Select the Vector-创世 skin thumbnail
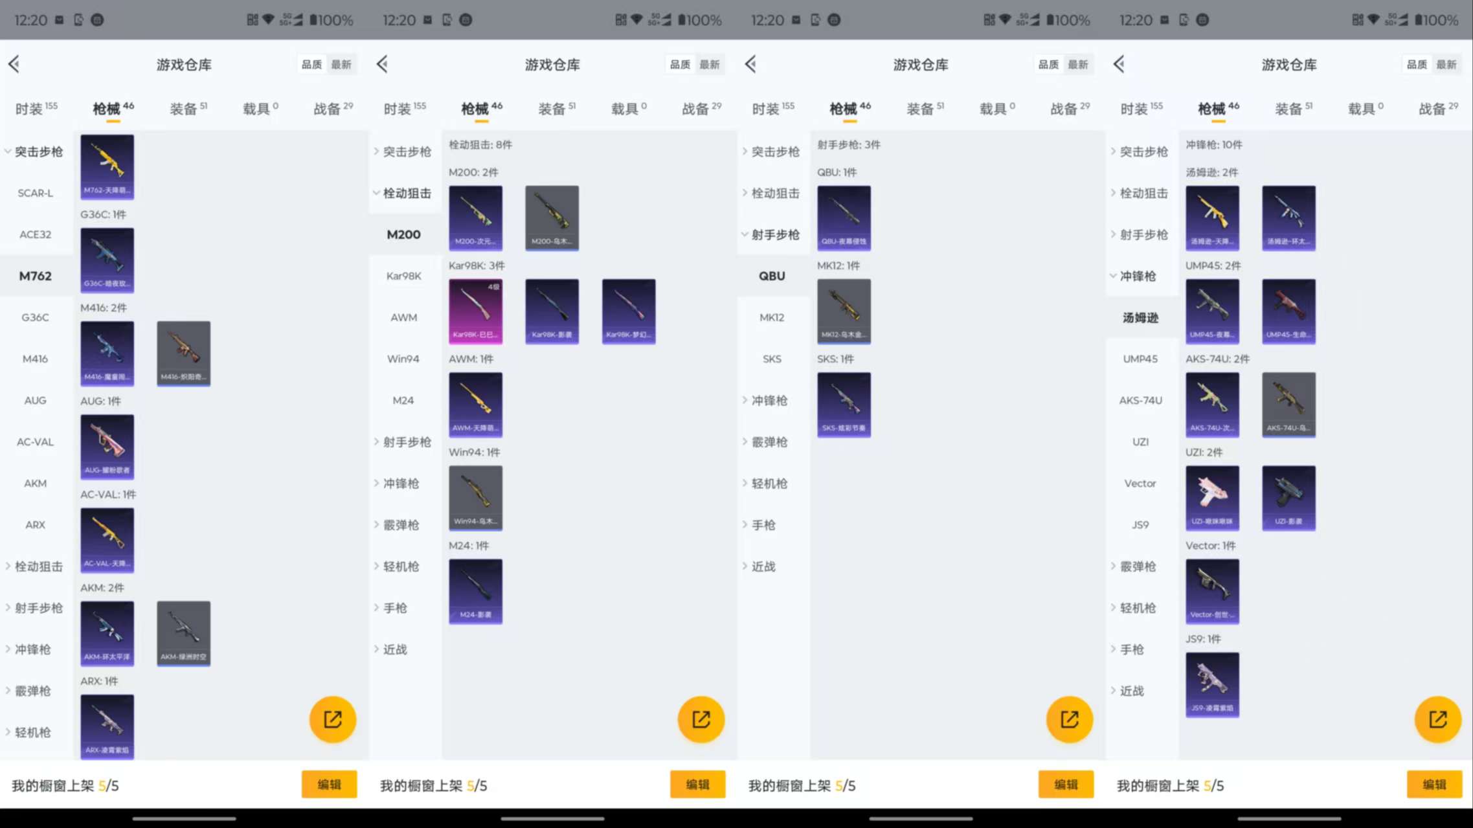 click(x=1212, y=590)
